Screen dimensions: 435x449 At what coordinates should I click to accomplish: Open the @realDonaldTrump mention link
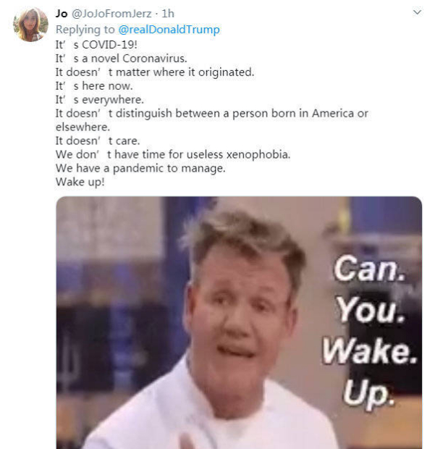point(169,30)
